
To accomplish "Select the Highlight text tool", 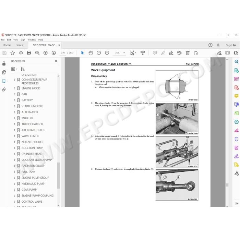I will [163, 53].
